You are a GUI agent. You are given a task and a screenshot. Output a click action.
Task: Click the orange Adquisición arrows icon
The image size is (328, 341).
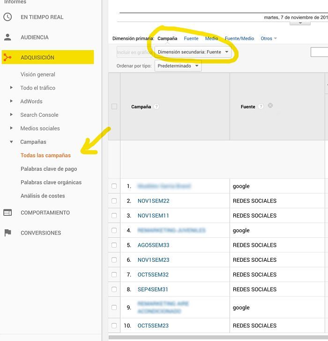7,57
